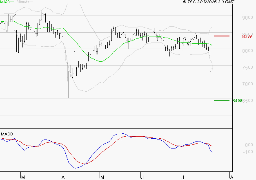Click the TEC 24/7/2025 timestamp text
The width and height of the screenshot is (256, 180).
point(209,2)
